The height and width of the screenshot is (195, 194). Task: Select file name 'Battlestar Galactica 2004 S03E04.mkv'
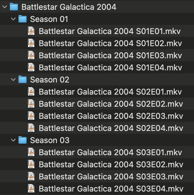point(111,189)
